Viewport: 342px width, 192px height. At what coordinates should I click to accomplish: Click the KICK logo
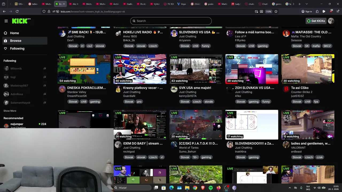21,21
